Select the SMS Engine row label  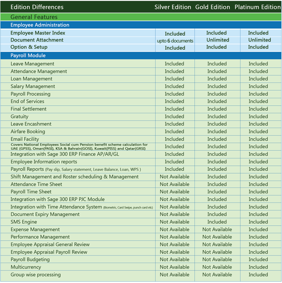(x=24, y=222)
